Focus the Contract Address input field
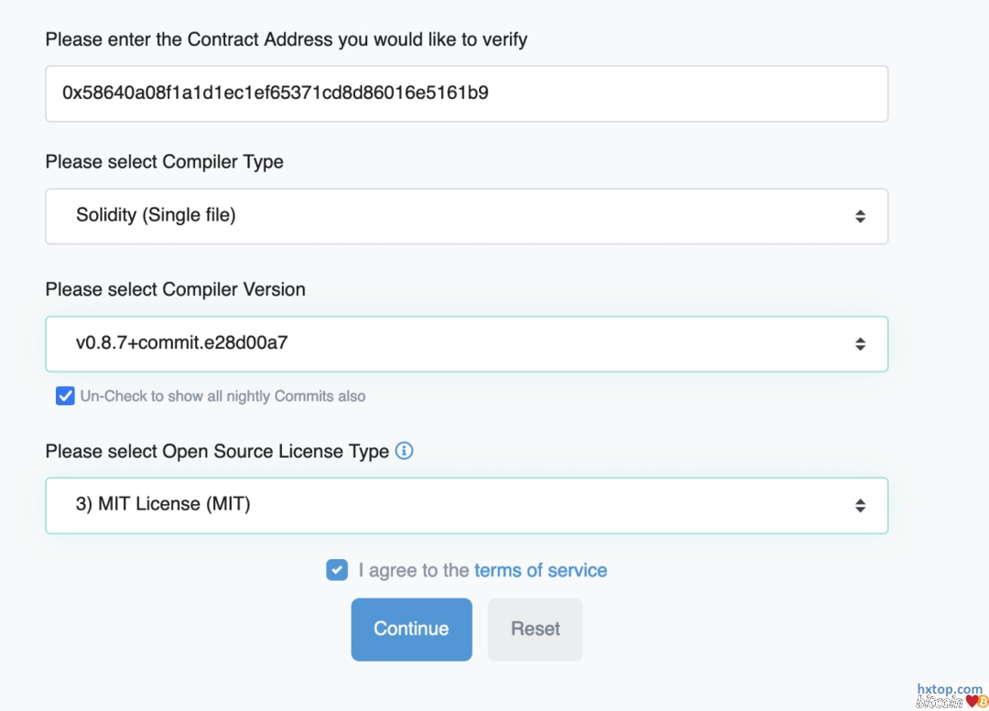989x711 pixels. 466,93
